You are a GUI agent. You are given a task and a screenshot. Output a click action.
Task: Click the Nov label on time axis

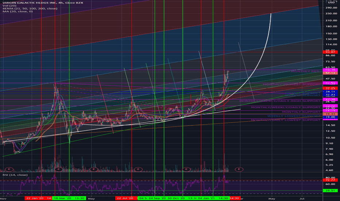click(3, 198)
